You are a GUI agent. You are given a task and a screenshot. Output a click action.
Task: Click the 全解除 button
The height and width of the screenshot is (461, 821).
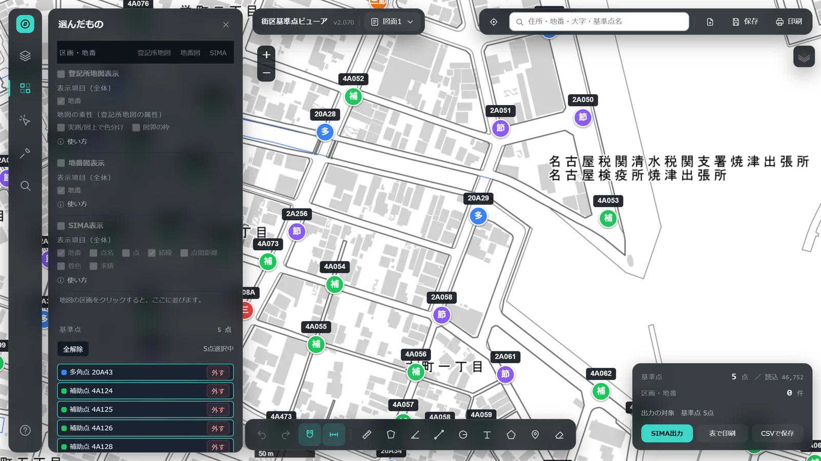tap(73, 349)
